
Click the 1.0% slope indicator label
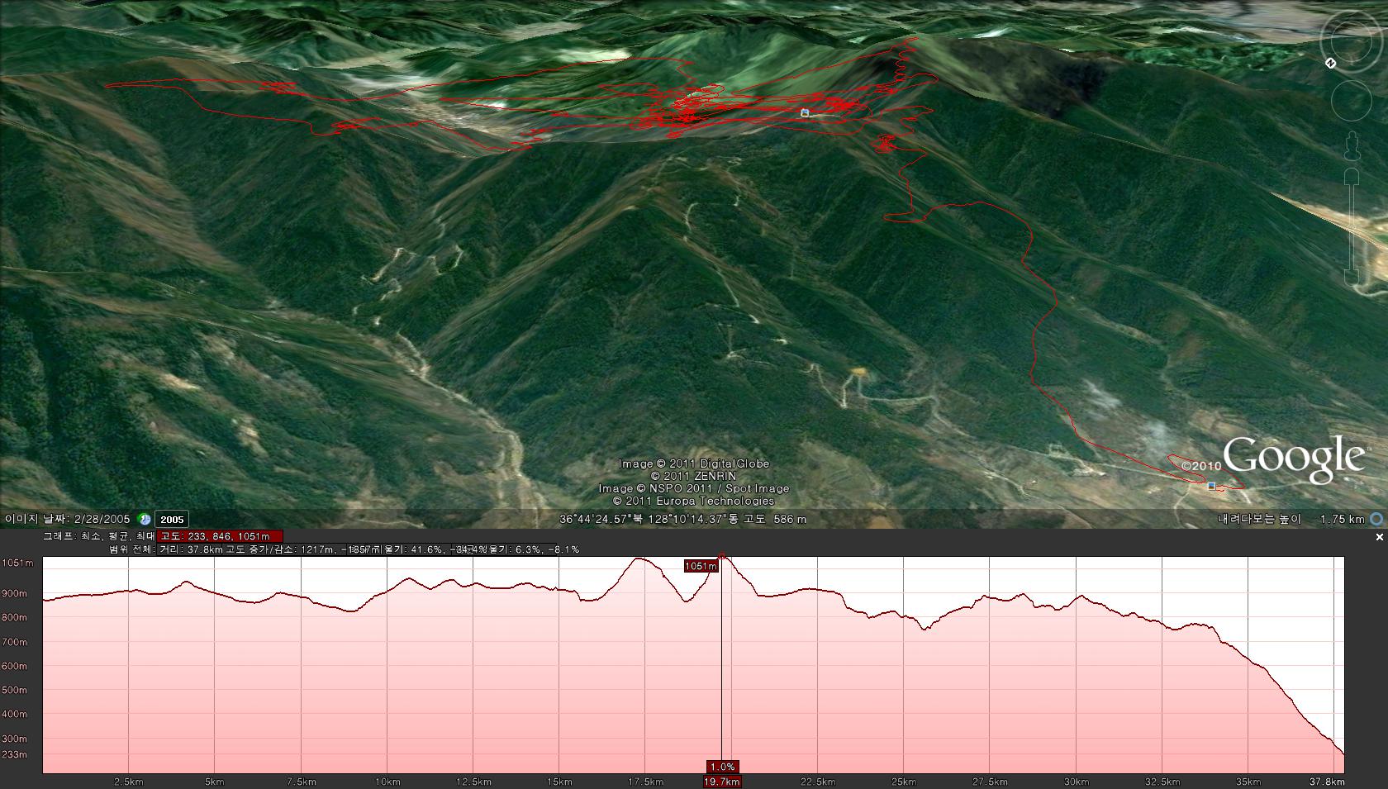point(722,767)
